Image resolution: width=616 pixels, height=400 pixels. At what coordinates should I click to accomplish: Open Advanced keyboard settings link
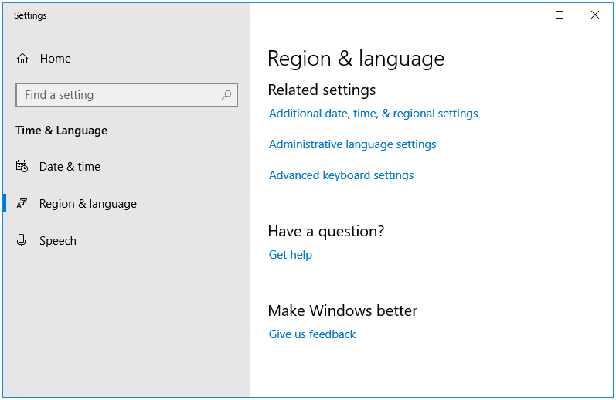tap(341, 175)
